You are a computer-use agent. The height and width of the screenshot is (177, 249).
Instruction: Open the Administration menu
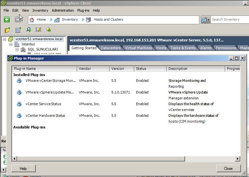click(63, 10)
